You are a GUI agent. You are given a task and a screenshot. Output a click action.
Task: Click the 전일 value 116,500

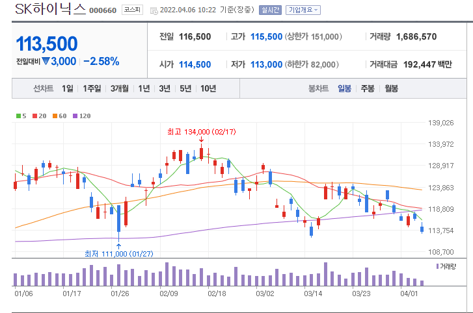click(195, 37)
